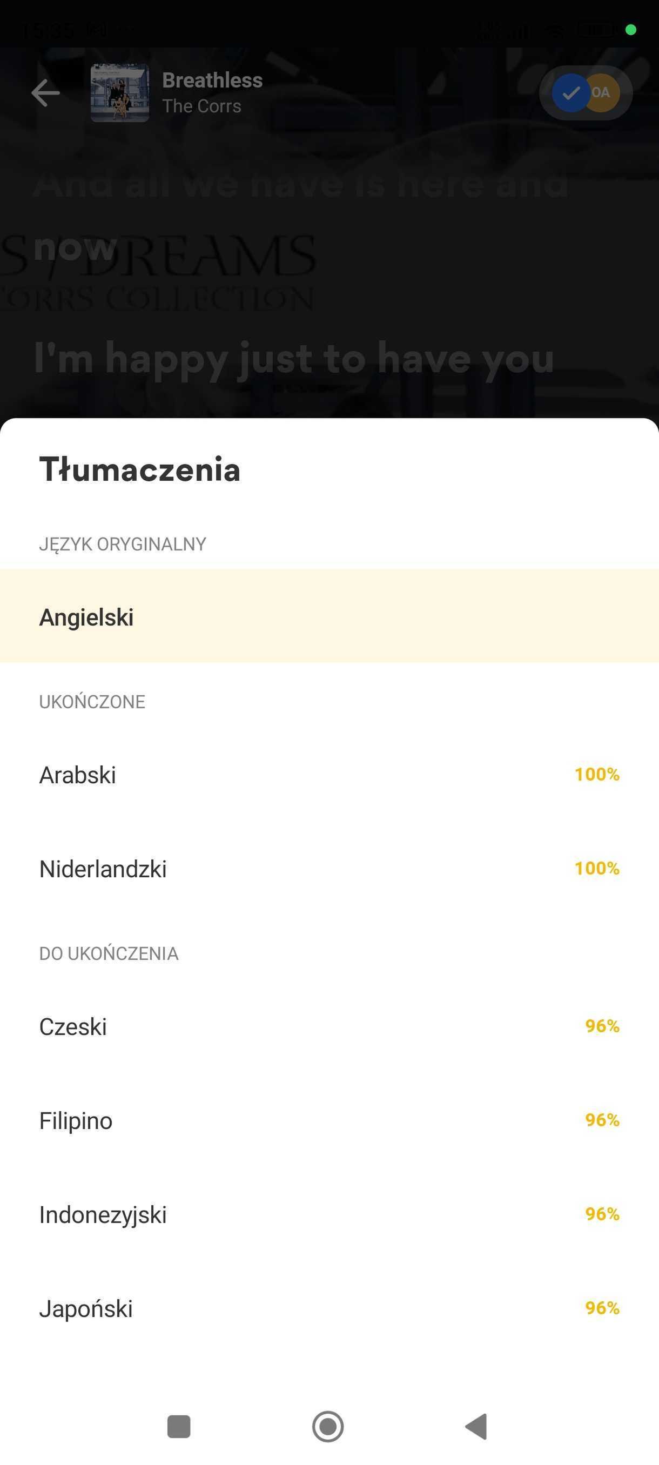The image size is (659, 1465).
Task: Tap the back arrow icon
Action: pos(45,93)
